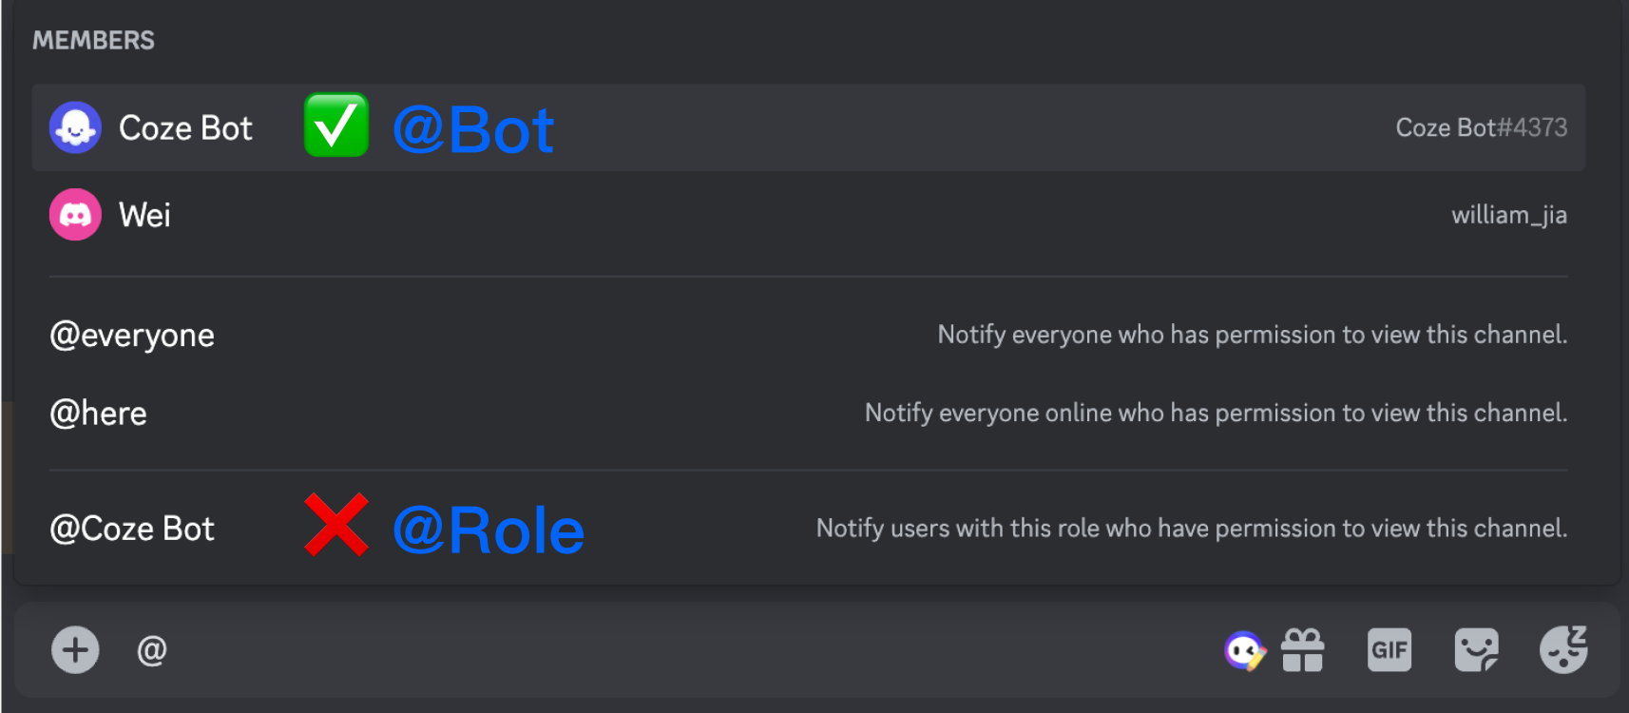Click the apps launcher icon beside the gift

coord(1244,650)
